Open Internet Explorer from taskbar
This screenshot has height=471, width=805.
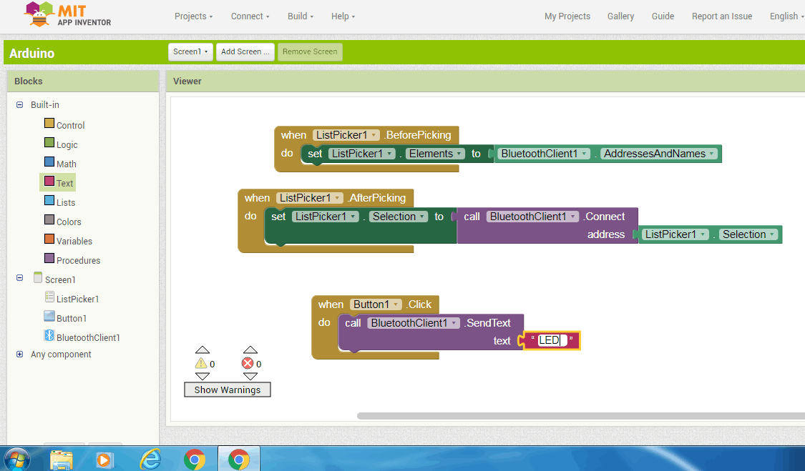coord(151,459)
